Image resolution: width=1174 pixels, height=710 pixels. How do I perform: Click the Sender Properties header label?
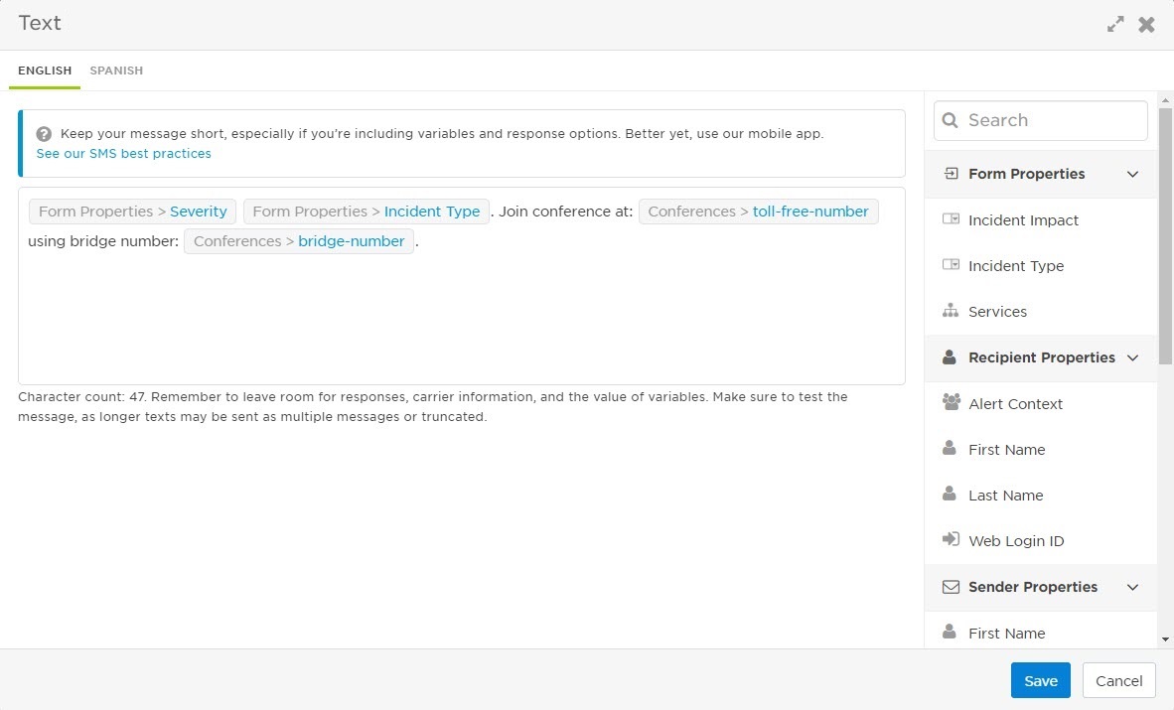1033,587
